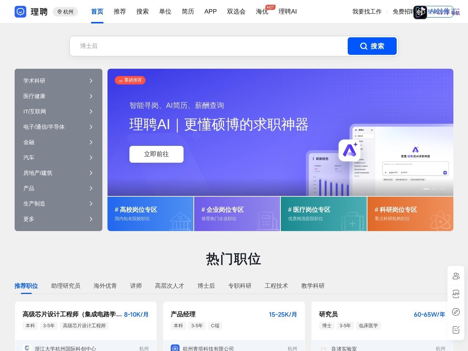Click the magnifier 搜索 button
Image resolution: width=468 pixels, height=351 pixels.
point(372,46)
